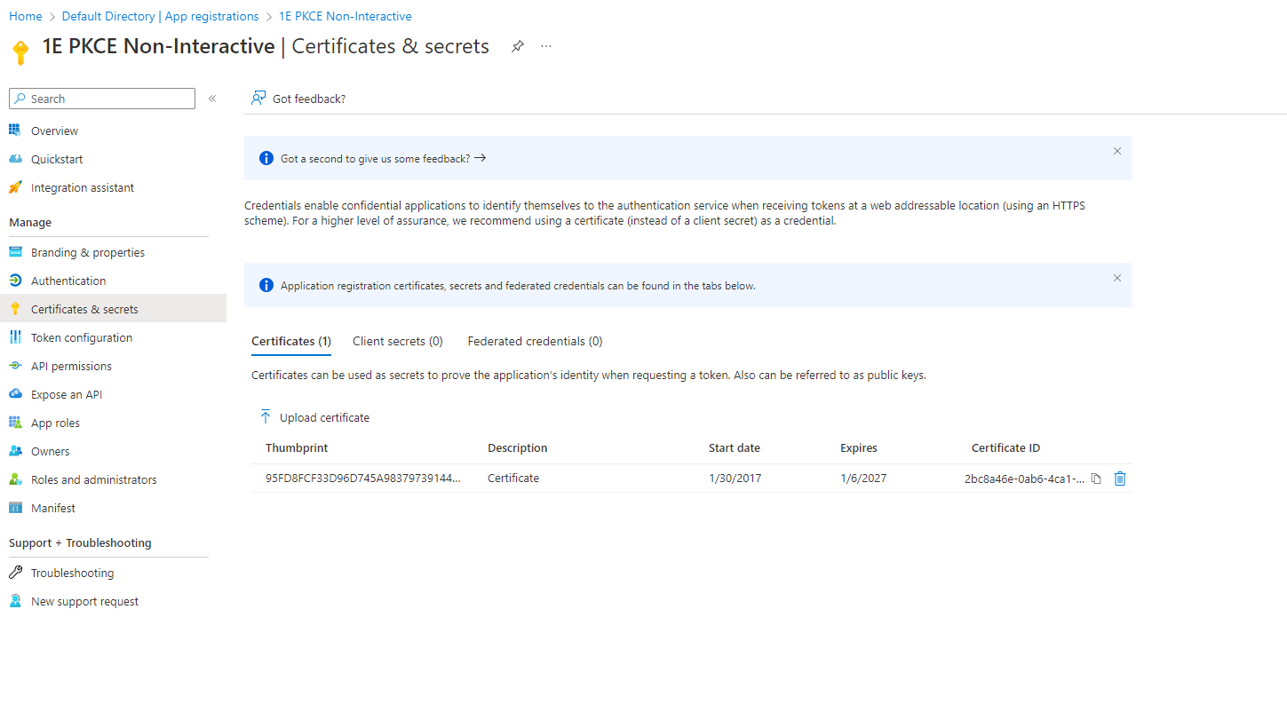The width and height of the screenshot is (1287, 728).
Task: Click the Start date column header
Action: click(x=735, y=447)
